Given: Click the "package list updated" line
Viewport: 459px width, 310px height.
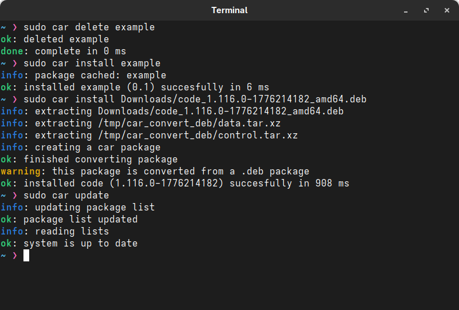Looking at the screenshot, I should click(80, 220).
